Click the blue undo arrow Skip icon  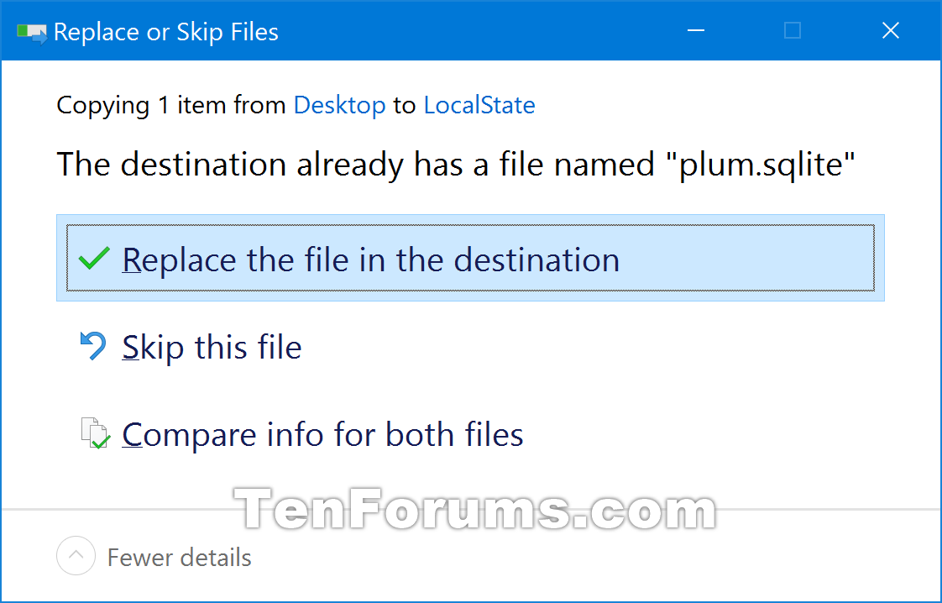pyautogui.click(x=93, y=346)
